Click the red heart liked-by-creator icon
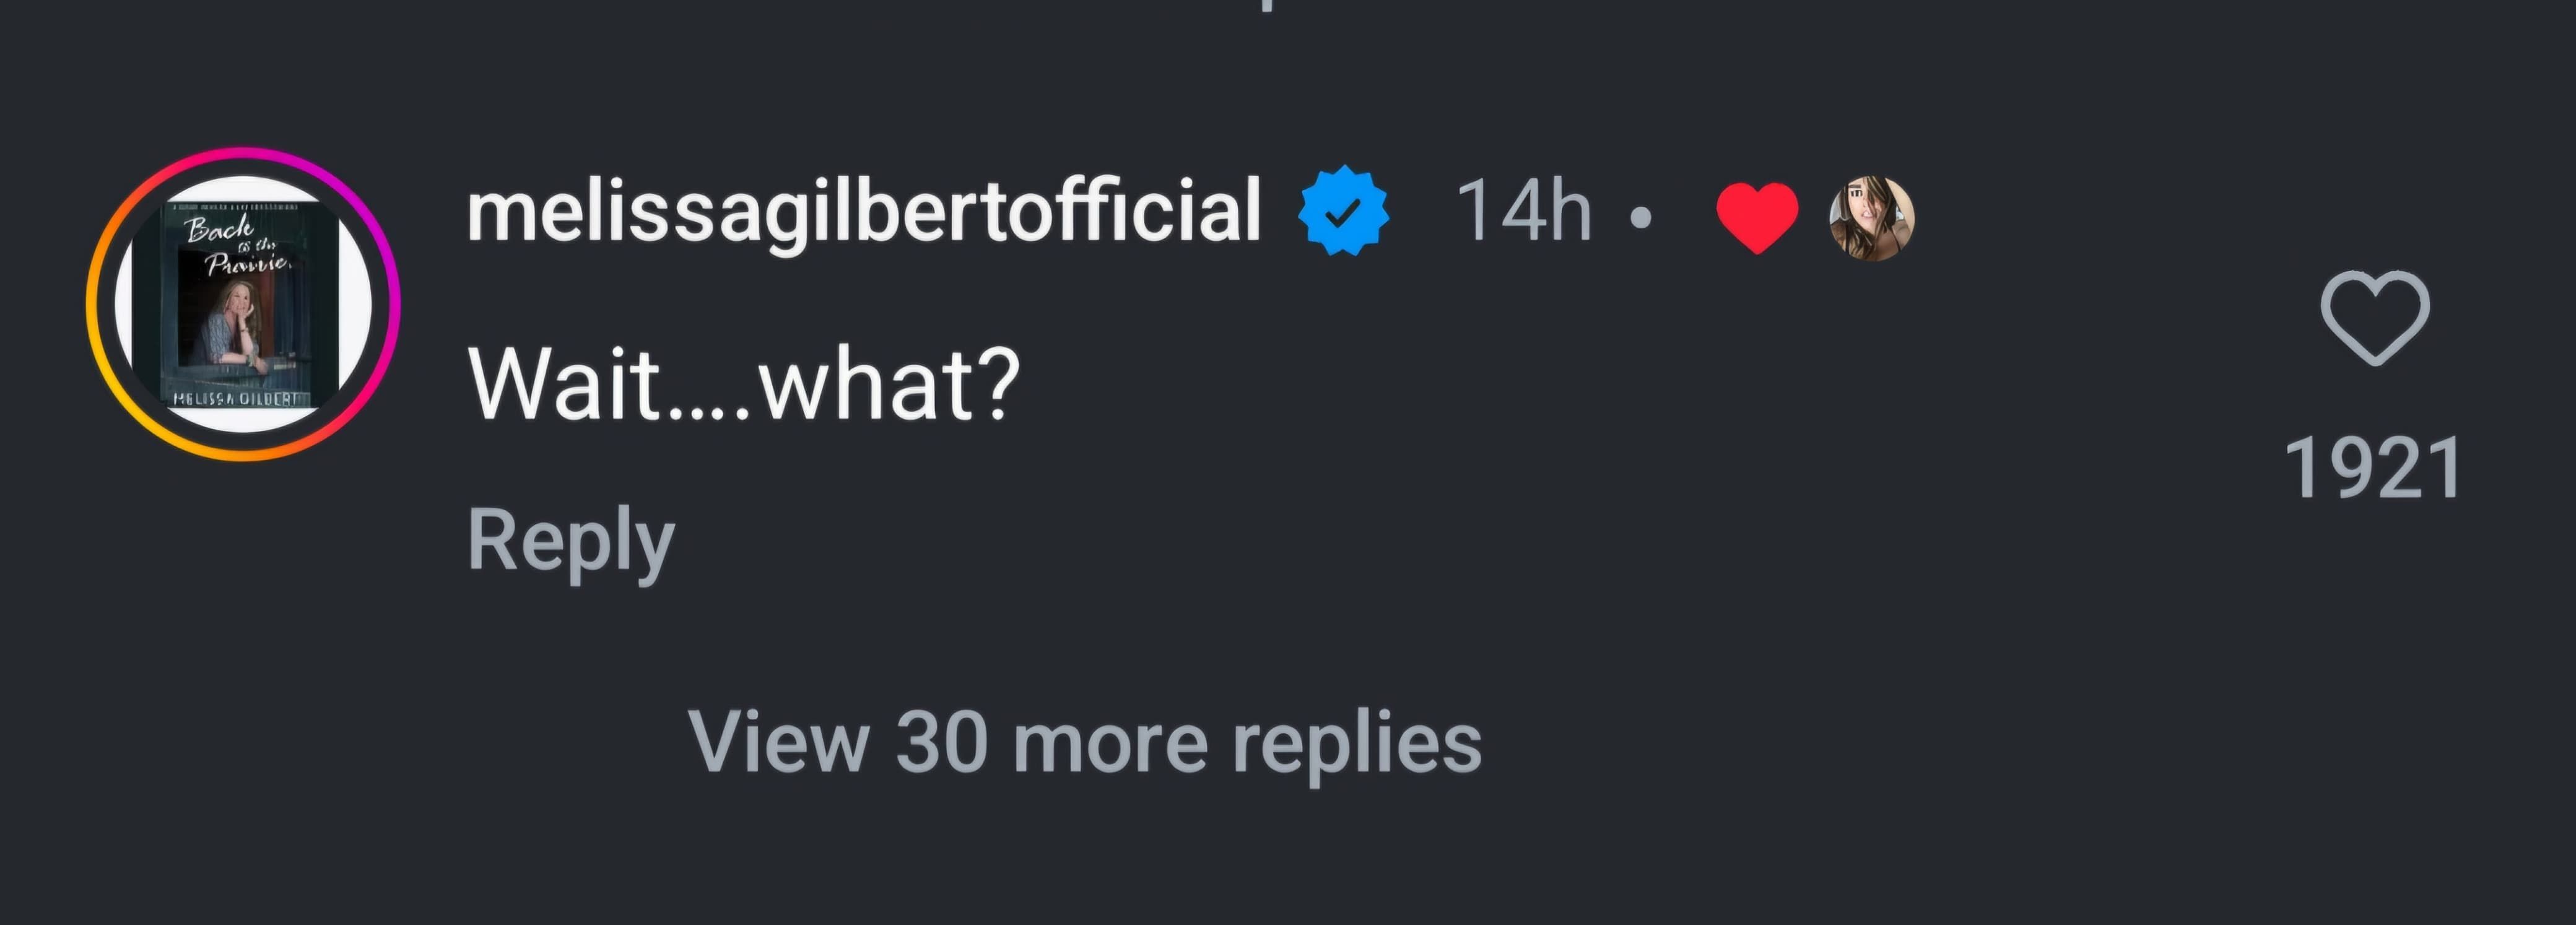 [1756, 217]
